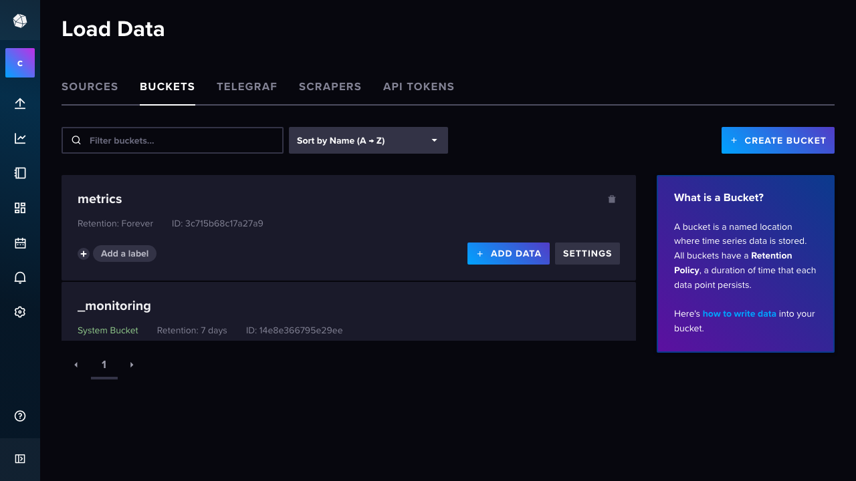The height and width of the screenshot is (481, 856).
Task: Click Add Data for metrics bucket
Action: tap(508, 254)
